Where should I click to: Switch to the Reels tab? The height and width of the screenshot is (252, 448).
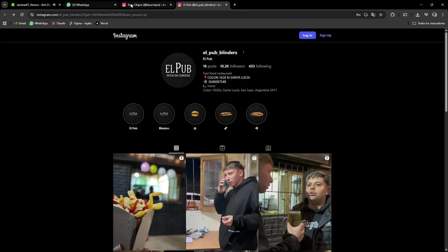coord(222,148)
